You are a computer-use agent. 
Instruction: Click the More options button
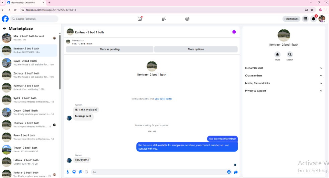(x=196, y=49)
